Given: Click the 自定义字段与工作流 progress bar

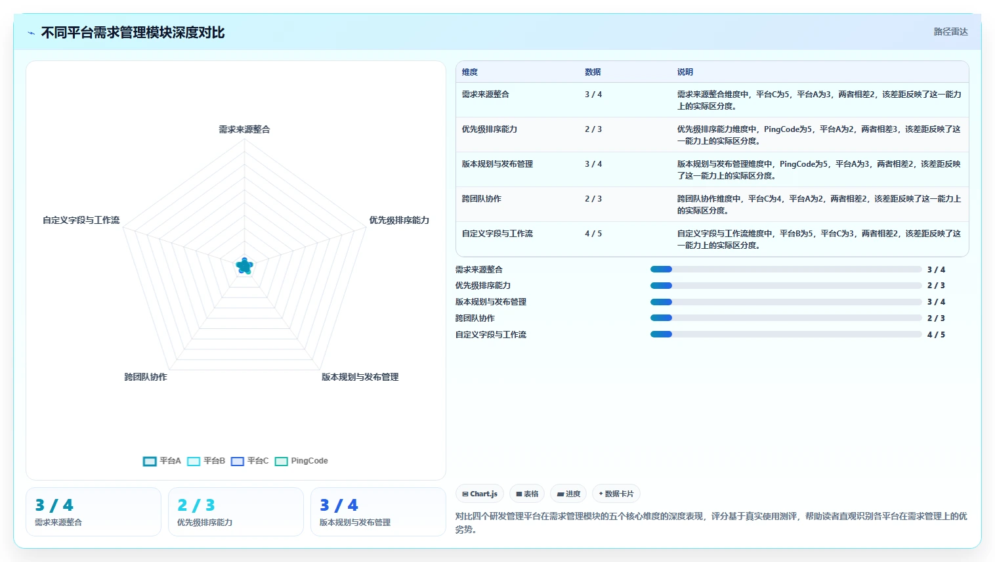Looking at the screenshot, I should (x=786, y=334).
